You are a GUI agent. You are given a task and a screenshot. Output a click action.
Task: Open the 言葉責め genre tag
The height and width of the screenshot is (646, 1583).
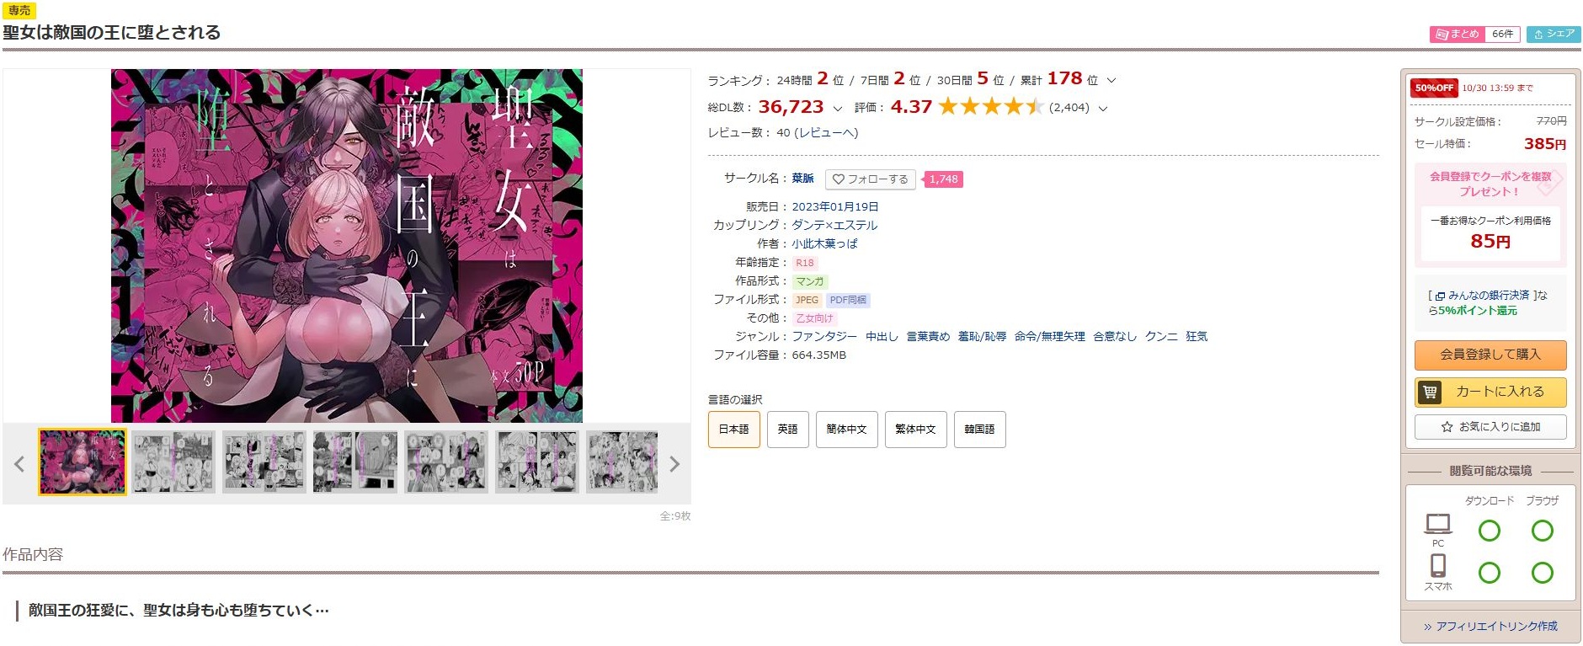tap(928, 336)
